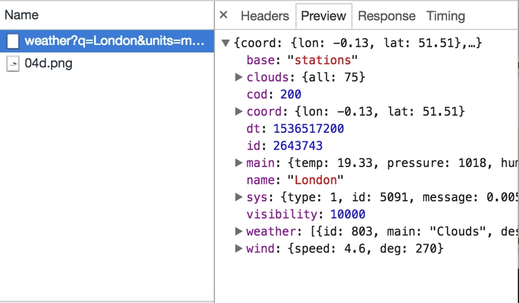Switch to the Response tab

387,16
